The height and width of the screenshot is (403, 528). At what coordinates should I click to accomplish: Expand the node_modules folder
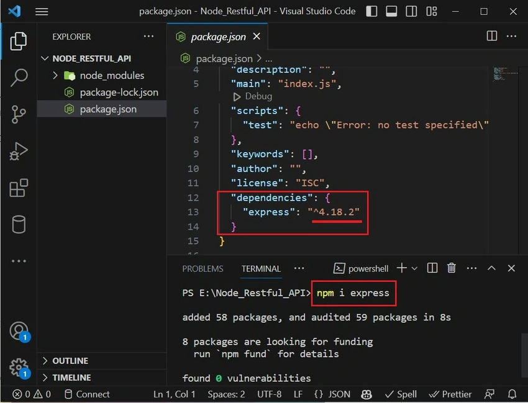[x=102, y=75]
